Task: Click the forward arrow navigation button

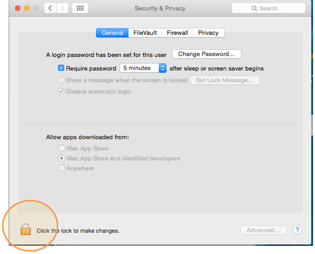Action: (62, 8)
